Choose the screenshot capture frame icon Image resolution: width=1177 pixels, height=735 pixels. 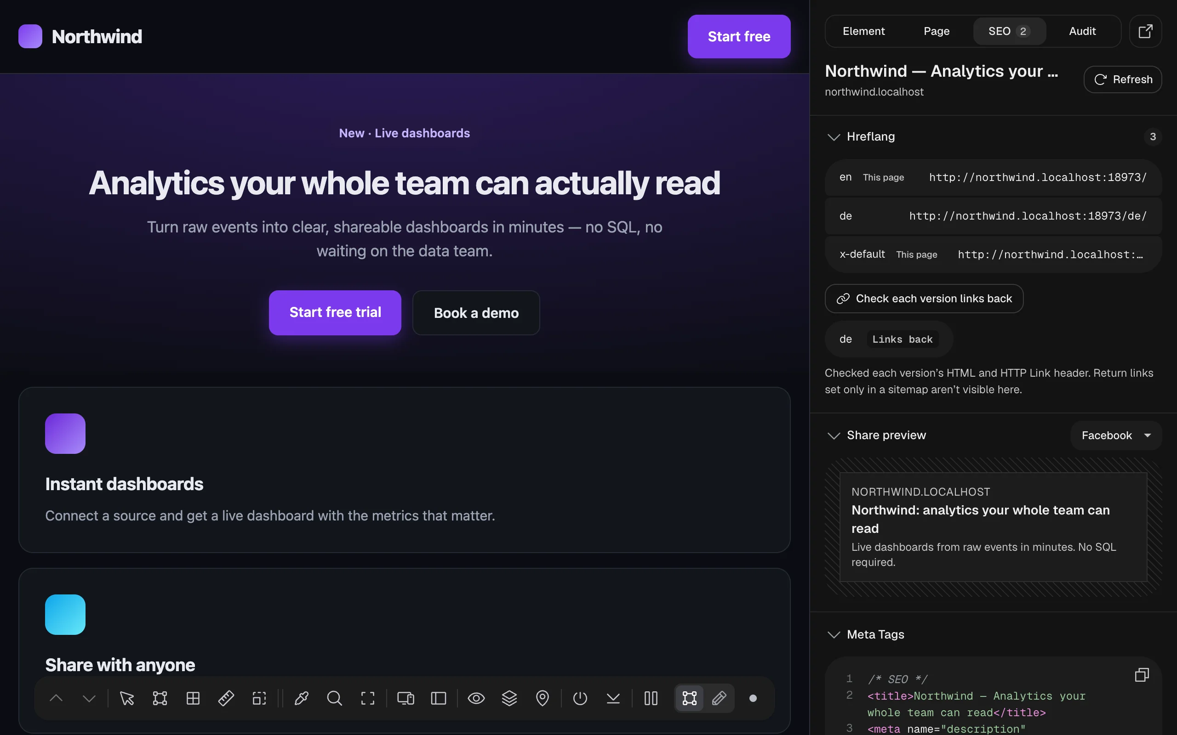(x=368, y=699)
